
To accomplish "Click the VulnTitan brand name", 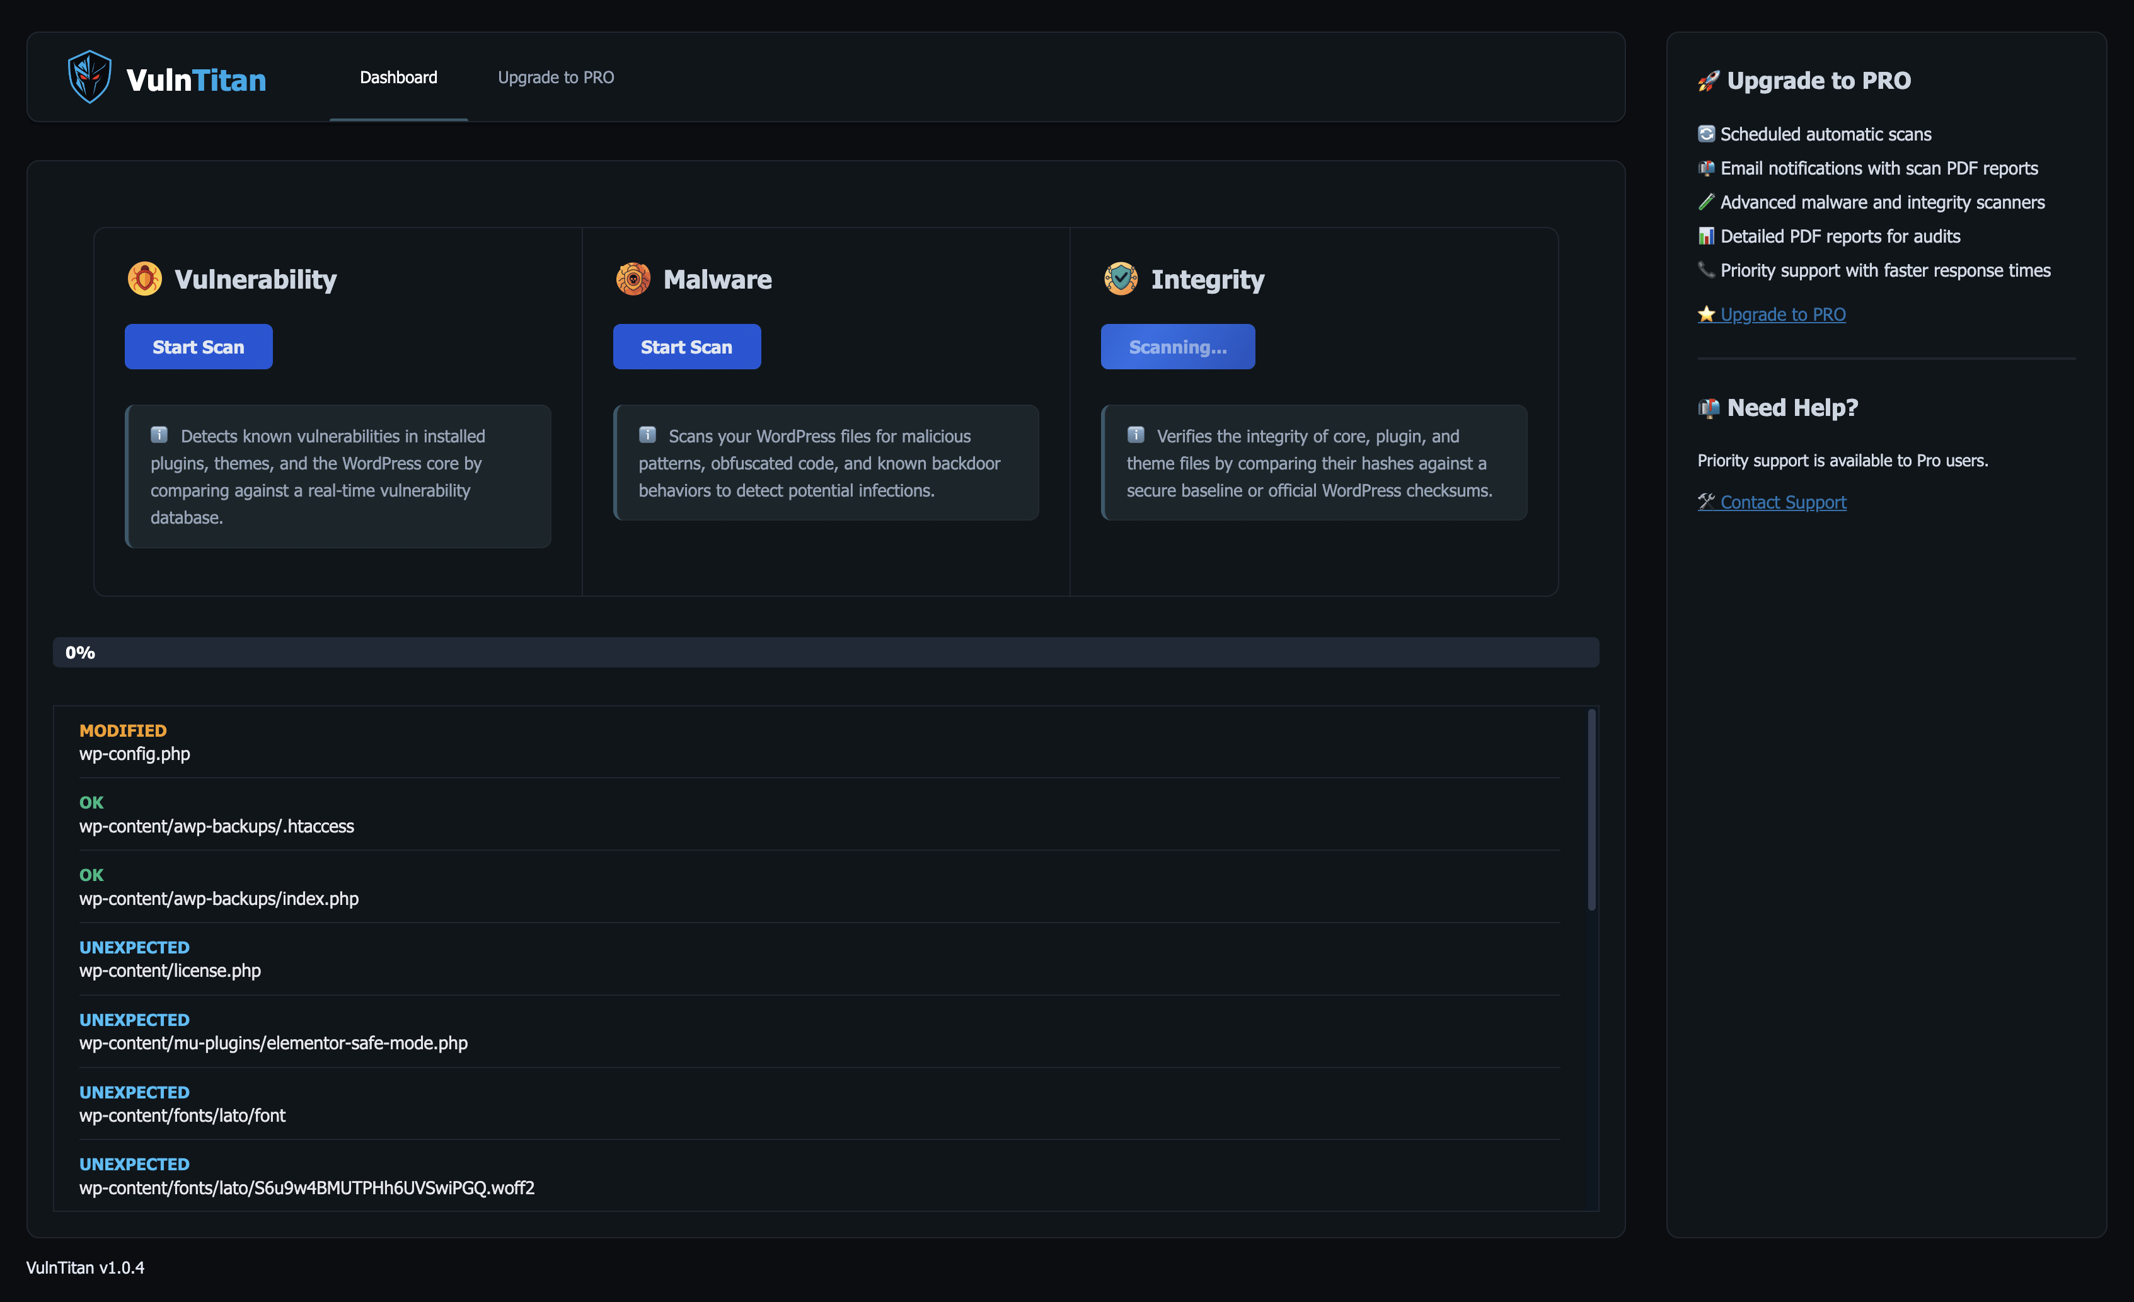I will click(197, 79).
